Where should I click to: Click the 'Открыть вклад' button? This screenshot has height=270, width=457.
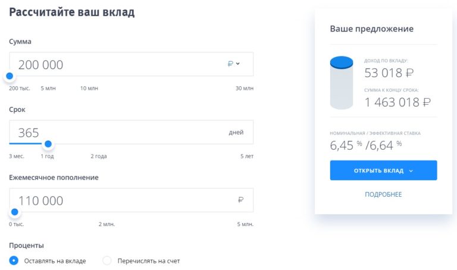click(383, 171)
